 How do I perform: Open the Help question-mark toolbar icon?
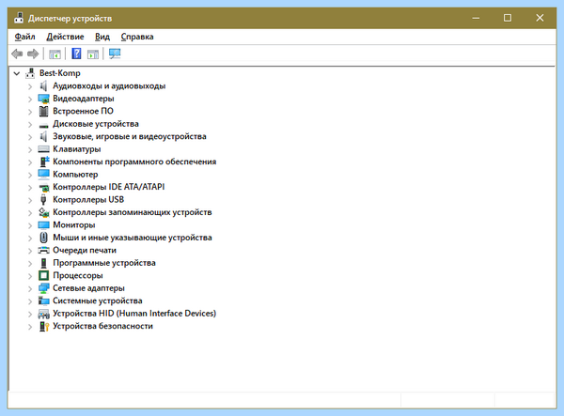(x=76, y=54)
